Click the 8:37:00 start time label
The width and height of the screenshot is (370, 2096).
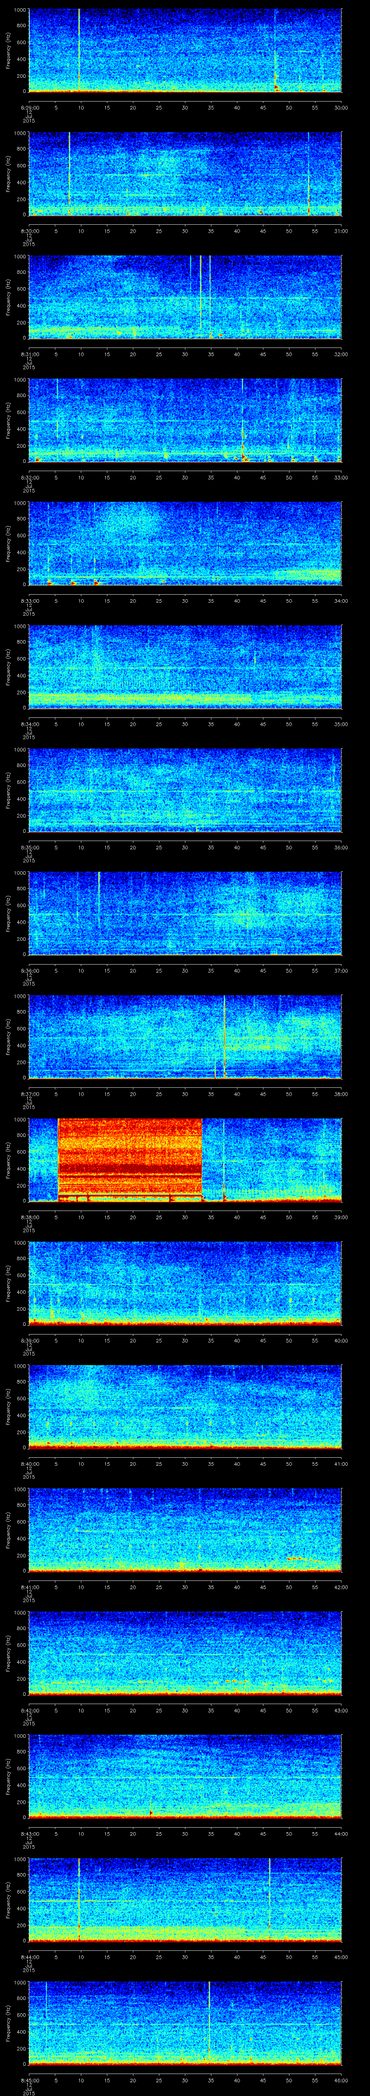point(29,1094)
